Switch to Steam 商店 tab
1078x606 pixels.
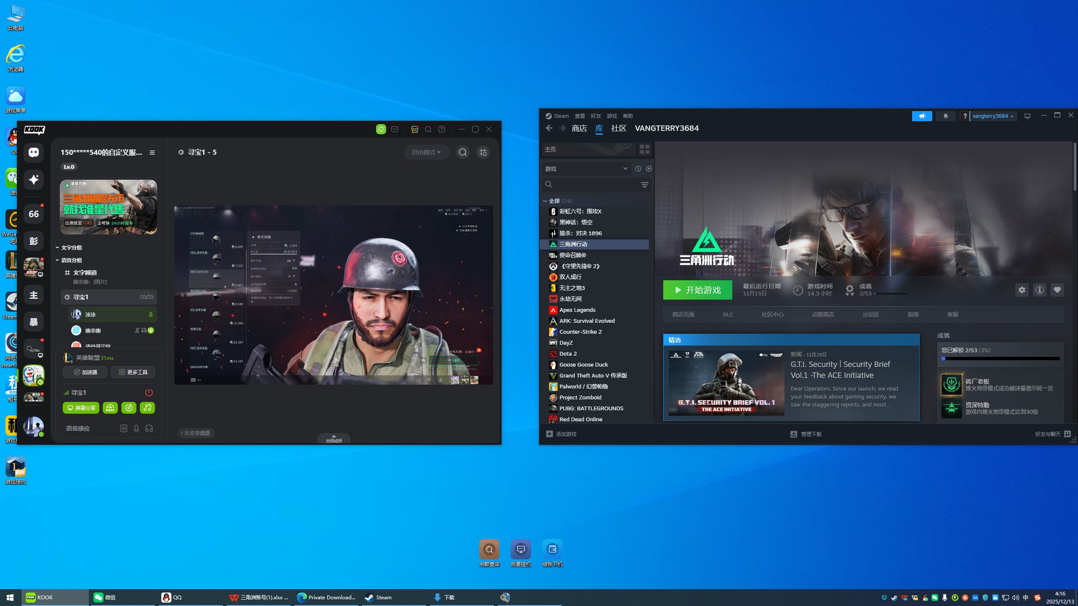point(579,128)
